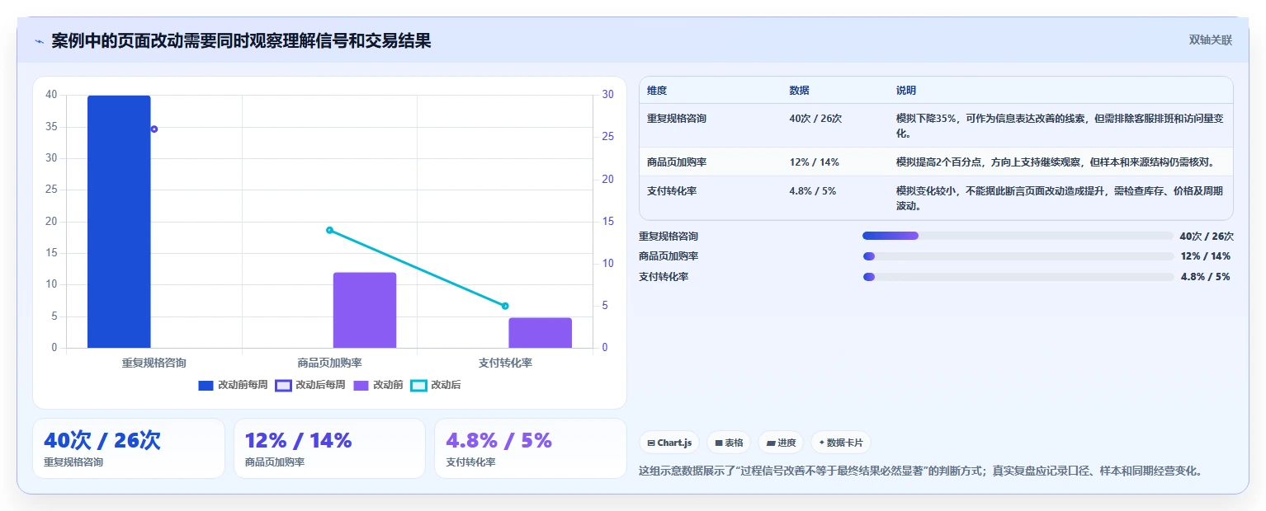Click the 进度 chip
This screenshot has height=511, width=1266.
coord(781,443)
